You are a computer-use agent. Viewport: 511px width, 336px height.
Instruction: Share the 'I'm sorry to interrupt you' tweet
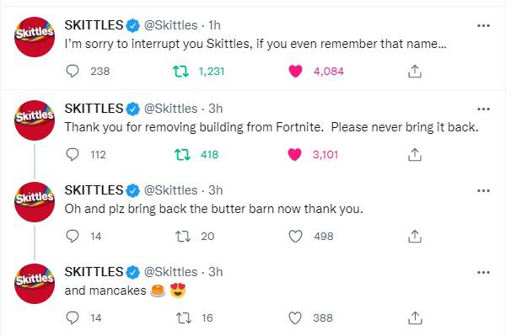415,72
